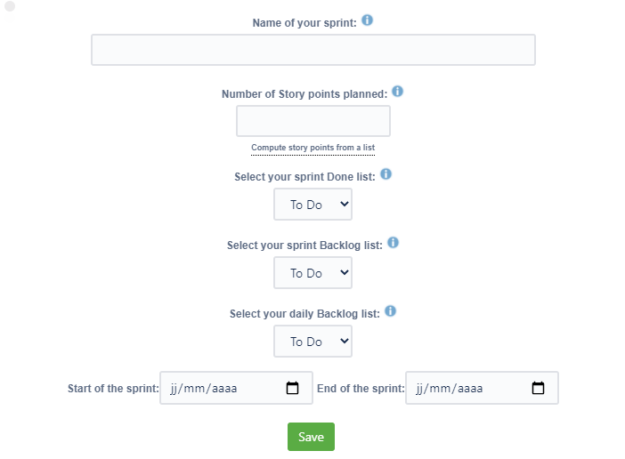This screenshot has height=459, width=625.
Task: Click info icon for daily Backlog list
Action: tap(390, 311)
